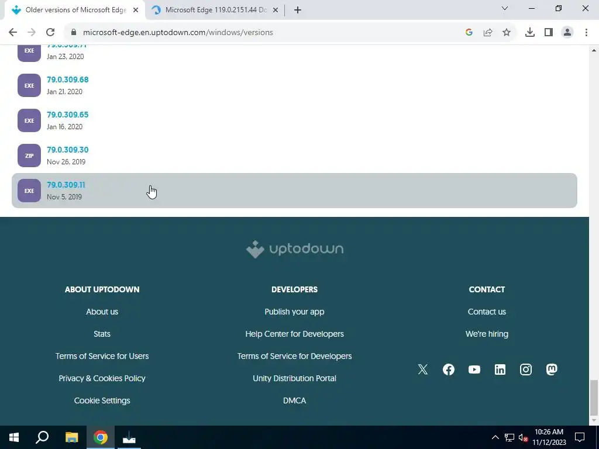Close the Microsoft Edge 119.0.2151.44 tab
Viewport: 599px width, 449px height.
point(276,11)
